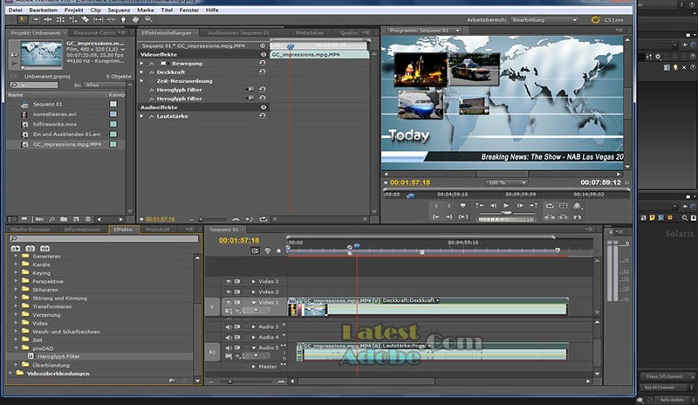Switch to the Metadaten tab

[x=310, y=33]
